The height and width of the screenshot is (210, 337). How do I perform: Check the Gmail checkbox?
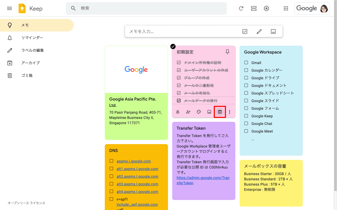point(246,62)
